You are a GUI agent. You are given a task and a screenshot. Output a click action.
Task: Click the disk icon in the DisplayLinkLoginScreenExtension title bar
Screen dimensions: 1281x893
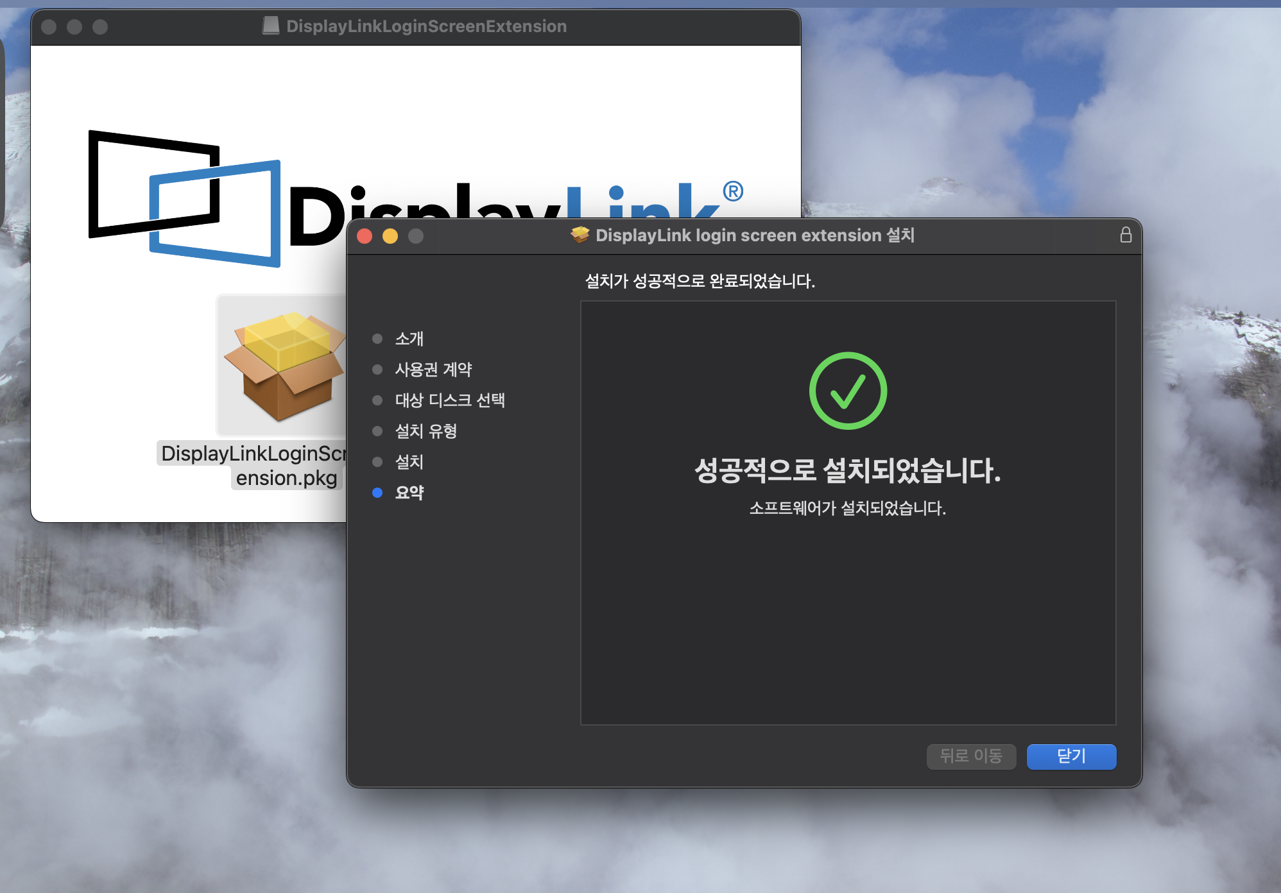click(x=271, y=26)
